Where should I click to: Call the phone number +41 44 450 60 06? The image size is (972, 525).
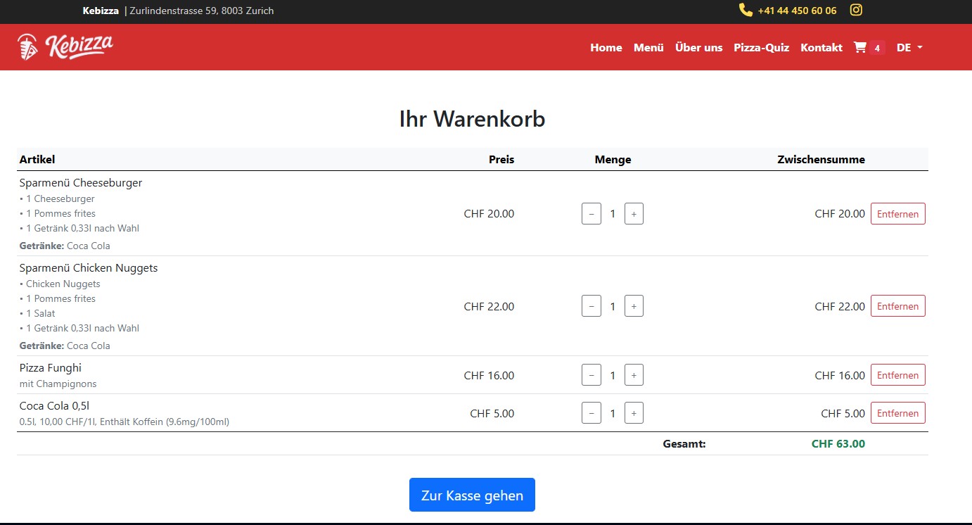(x=797, y=11)
